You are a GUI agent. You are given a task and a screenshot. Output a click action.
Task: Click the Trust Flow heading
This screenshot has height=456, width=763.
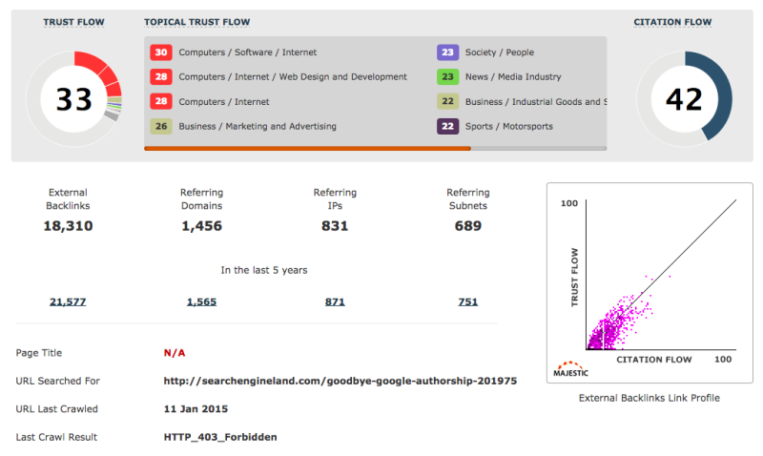[73, 22]
